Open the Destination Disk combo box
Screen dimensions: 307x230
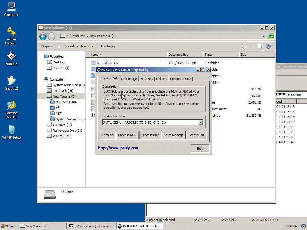click(153, 122)
